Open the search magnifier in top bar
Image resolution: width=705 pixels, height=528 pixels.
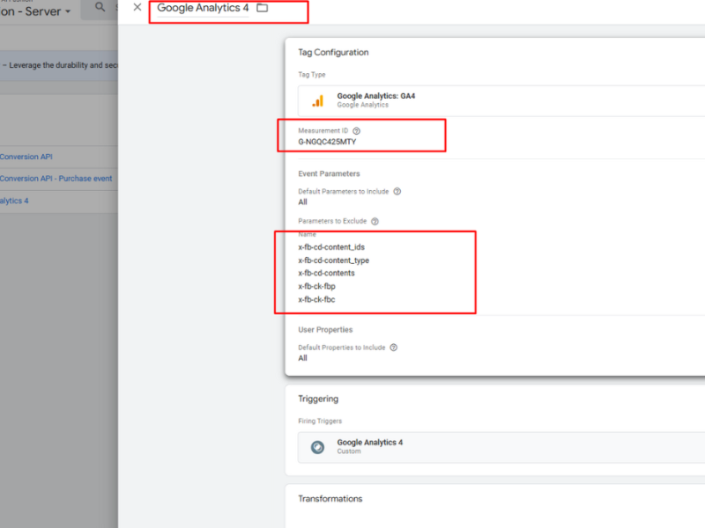100,7
